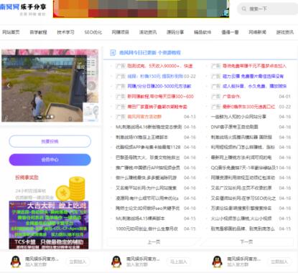Image resolution: width=298 pixels, height=273 pixels.
Task: Open the 网站首页 nav item
Action: [11, 32]
